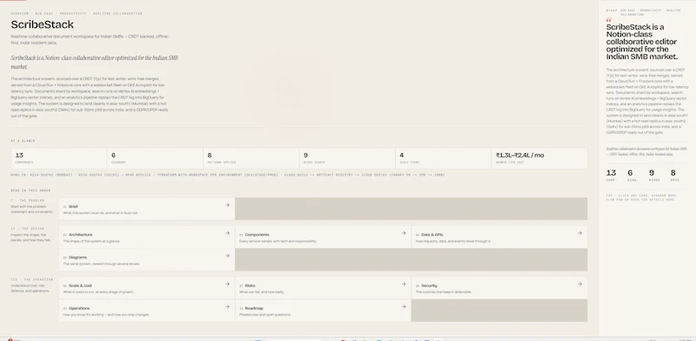Viewport: 696px width, 341px height.
Task: Click the arrow icon on the Scale & cost card
Action: tap(227, 284)
